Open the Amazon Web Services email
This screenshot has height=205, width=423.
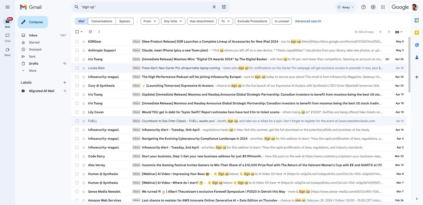(239, 200)
